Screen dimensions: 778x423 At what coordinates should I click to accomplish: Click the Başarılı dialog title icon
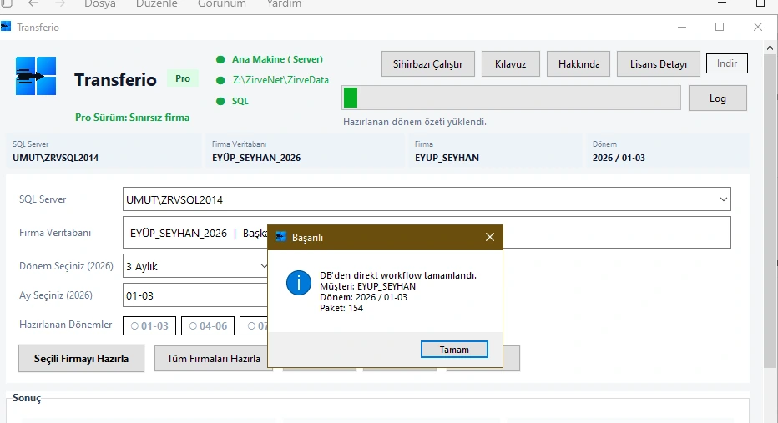281,237
